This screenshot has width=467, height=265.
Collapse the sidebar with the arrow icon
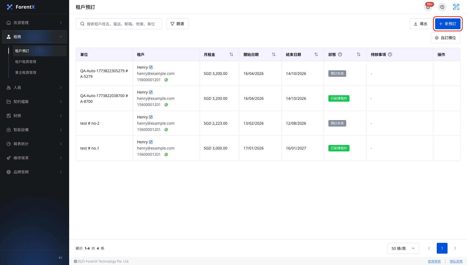(60, 258)
